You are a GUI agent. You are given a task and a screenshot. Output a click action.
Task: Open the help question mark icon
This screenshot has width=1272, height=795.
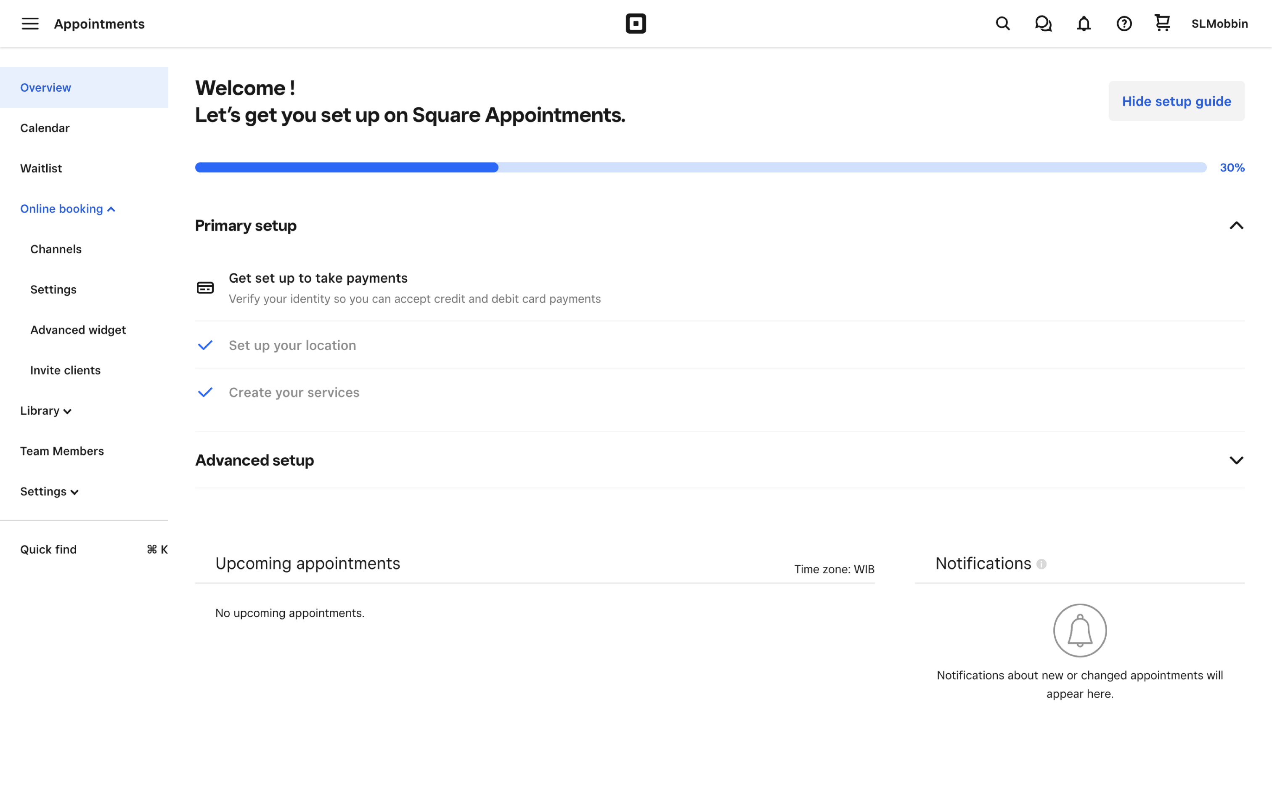pos(1124,24)
